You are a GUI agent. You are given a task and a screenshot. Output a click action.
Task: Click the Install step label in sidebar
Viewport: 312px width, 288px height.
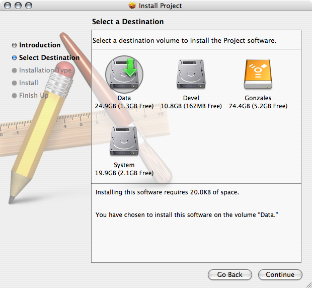coord(29,83)
